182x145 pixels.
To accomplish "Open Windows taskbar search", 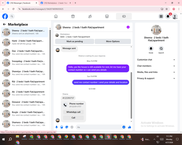I will tap(10, 139).
